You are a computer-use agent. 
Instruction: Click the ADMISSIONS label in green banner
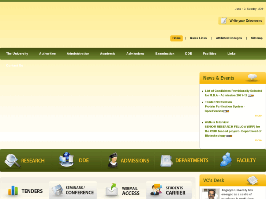pos(135,161)
